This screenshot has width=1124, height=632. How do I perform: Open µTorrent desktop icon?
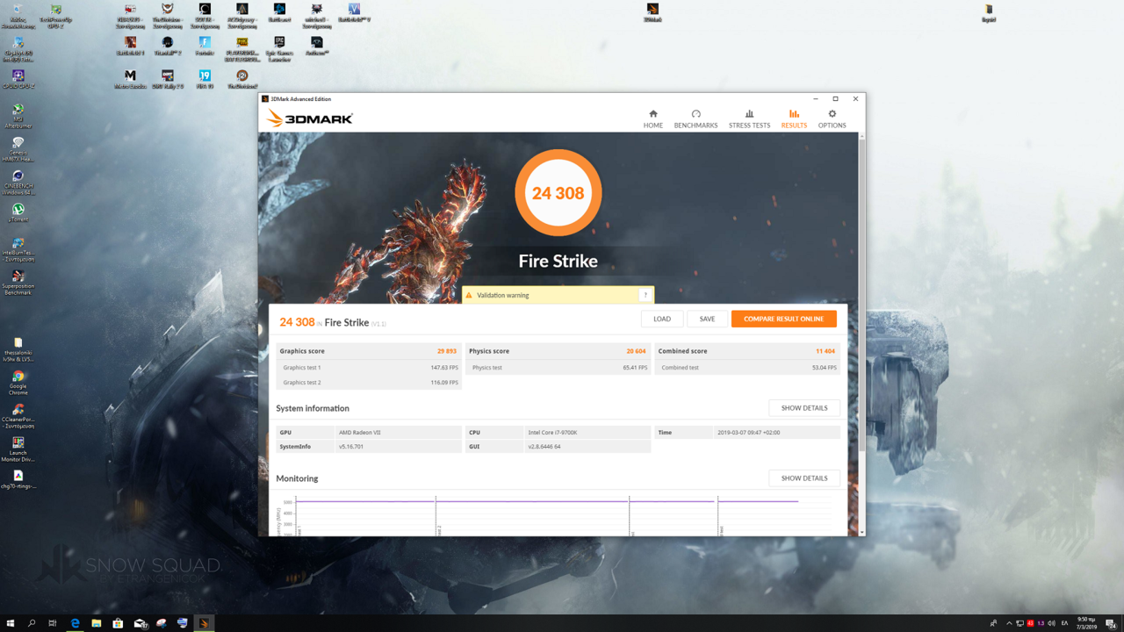18,213
